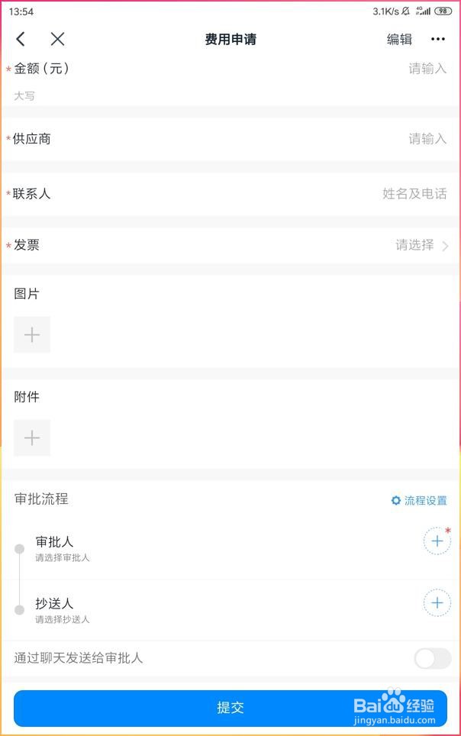Fill in the 联系人 name and phone field
The width and height of the screenshot is (461, 736).
point(414,194)
